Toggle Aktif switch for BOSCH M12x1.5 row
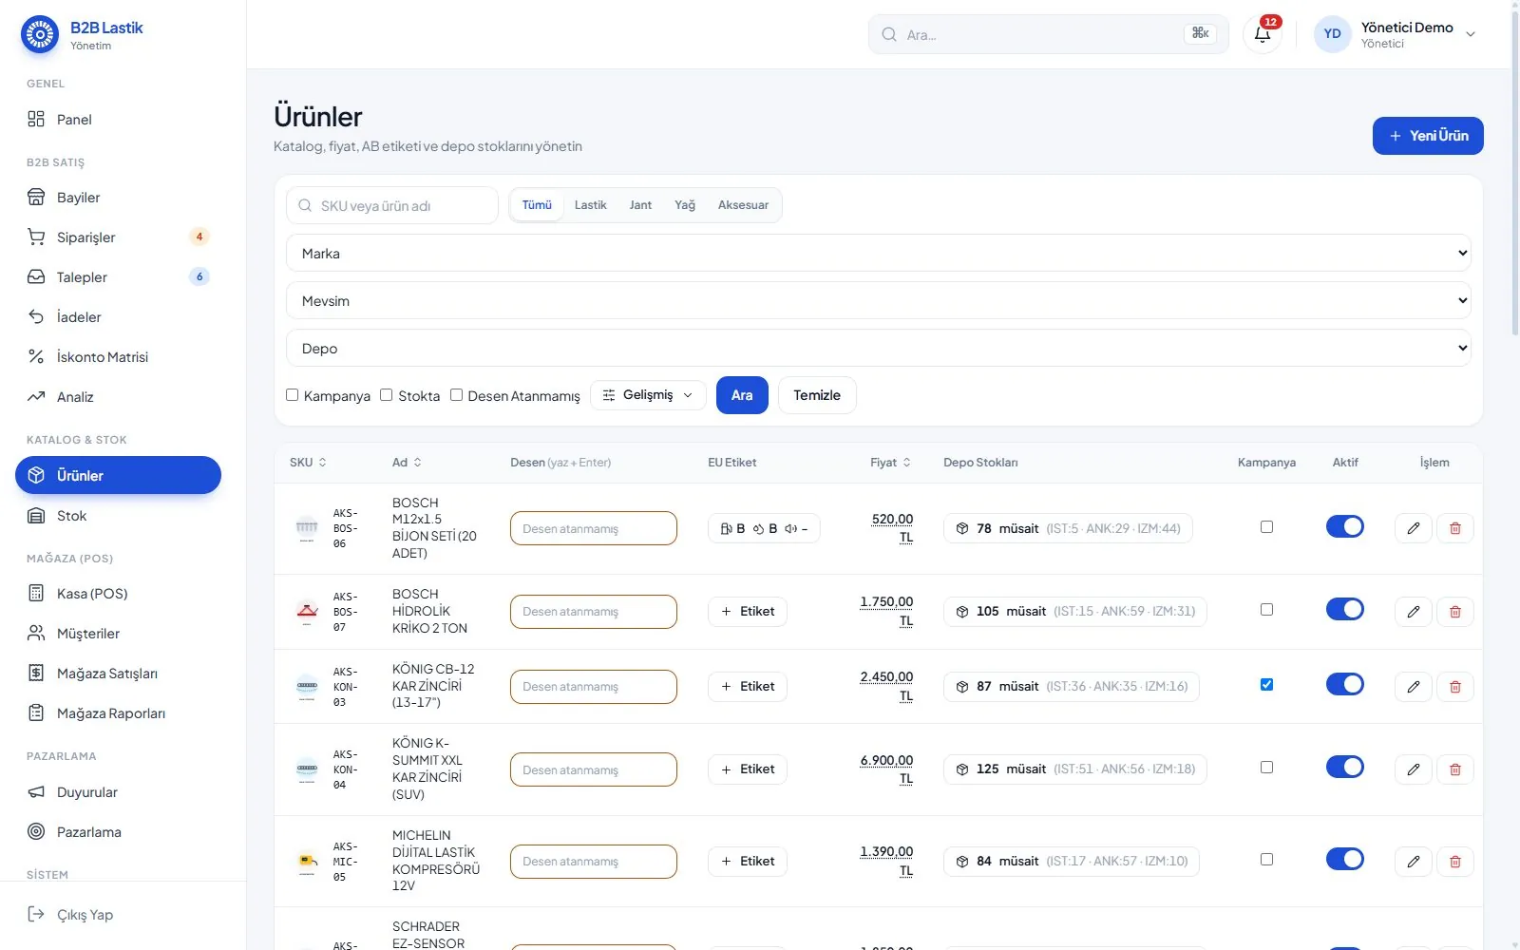The width and height of the screenshot is (1520, 950). click(x=1345, y=526)
